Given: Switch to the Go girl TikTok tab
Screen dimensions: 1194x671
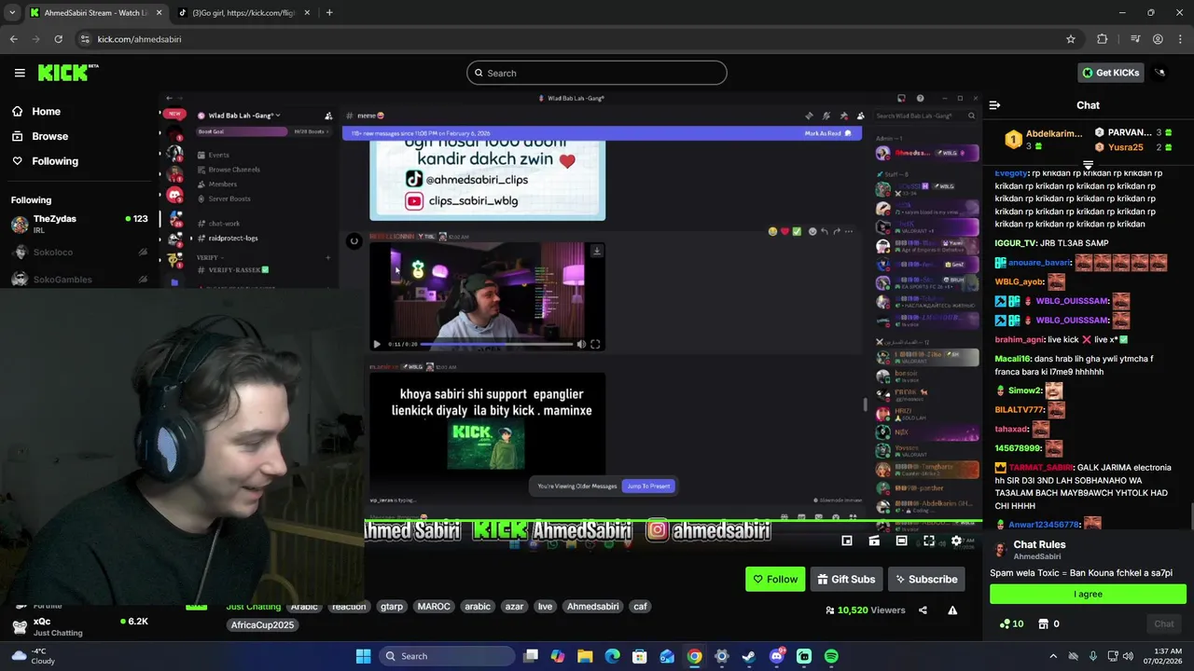Looking at the screenshot, I should (x=244, y=12).
